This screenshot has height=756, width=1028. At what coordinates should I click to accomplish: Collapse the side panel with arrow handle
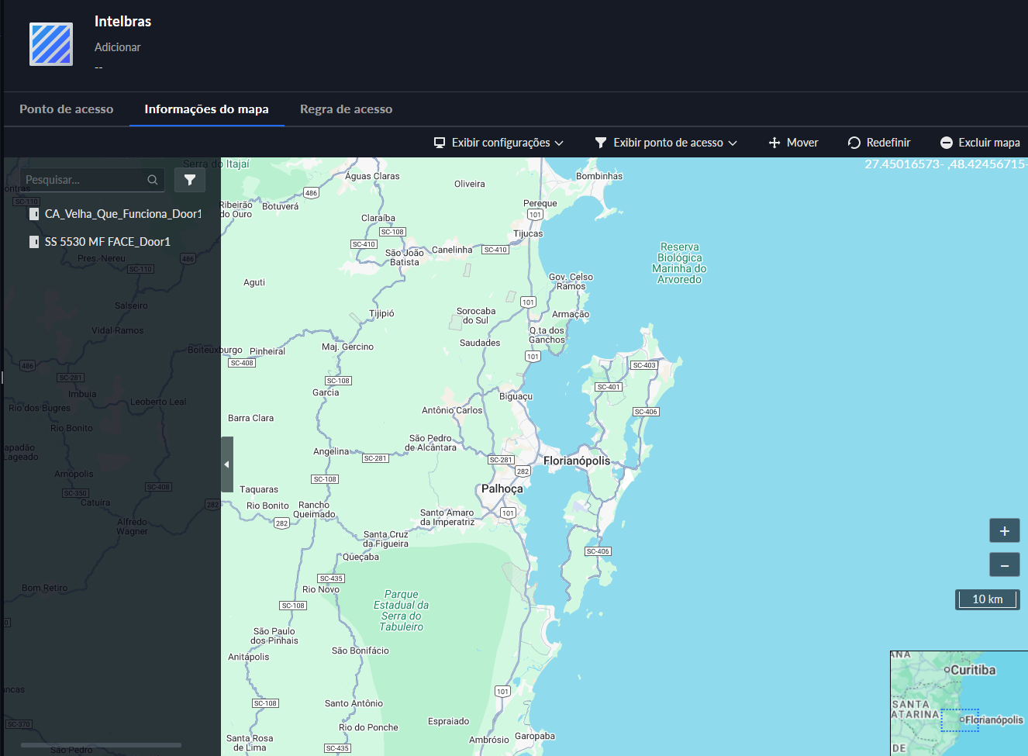pyautogui.click(x=227, y=464)
